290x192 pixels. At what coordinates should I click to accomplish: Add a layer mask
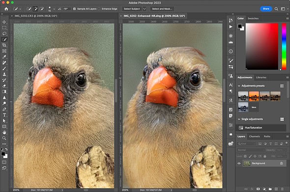coord(258,189)
